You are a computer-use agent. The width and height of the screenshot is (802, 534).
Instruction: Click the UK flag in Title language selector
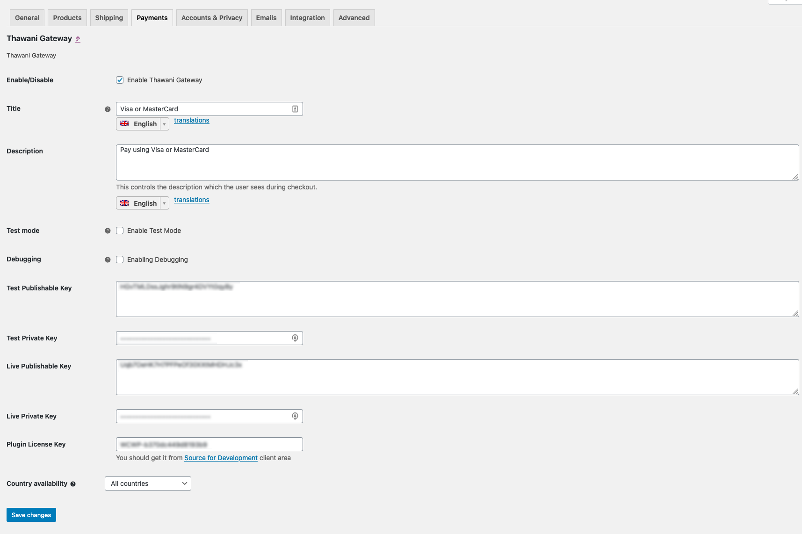pos(124,123)
